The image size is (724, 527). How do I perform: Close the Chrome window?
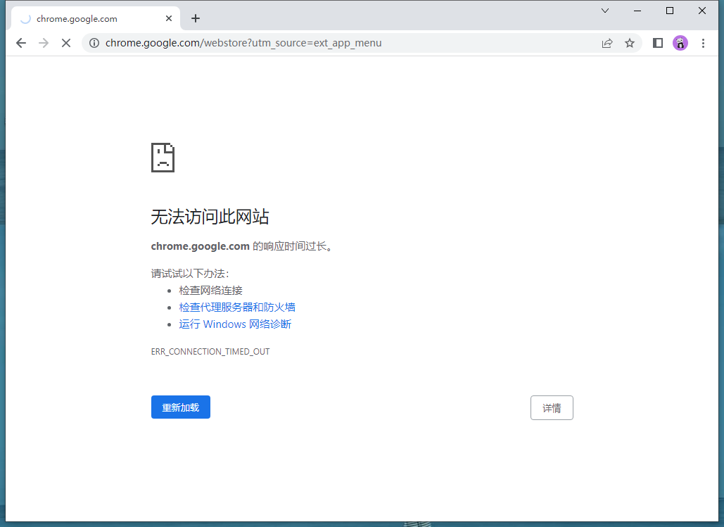pos(702,11)
